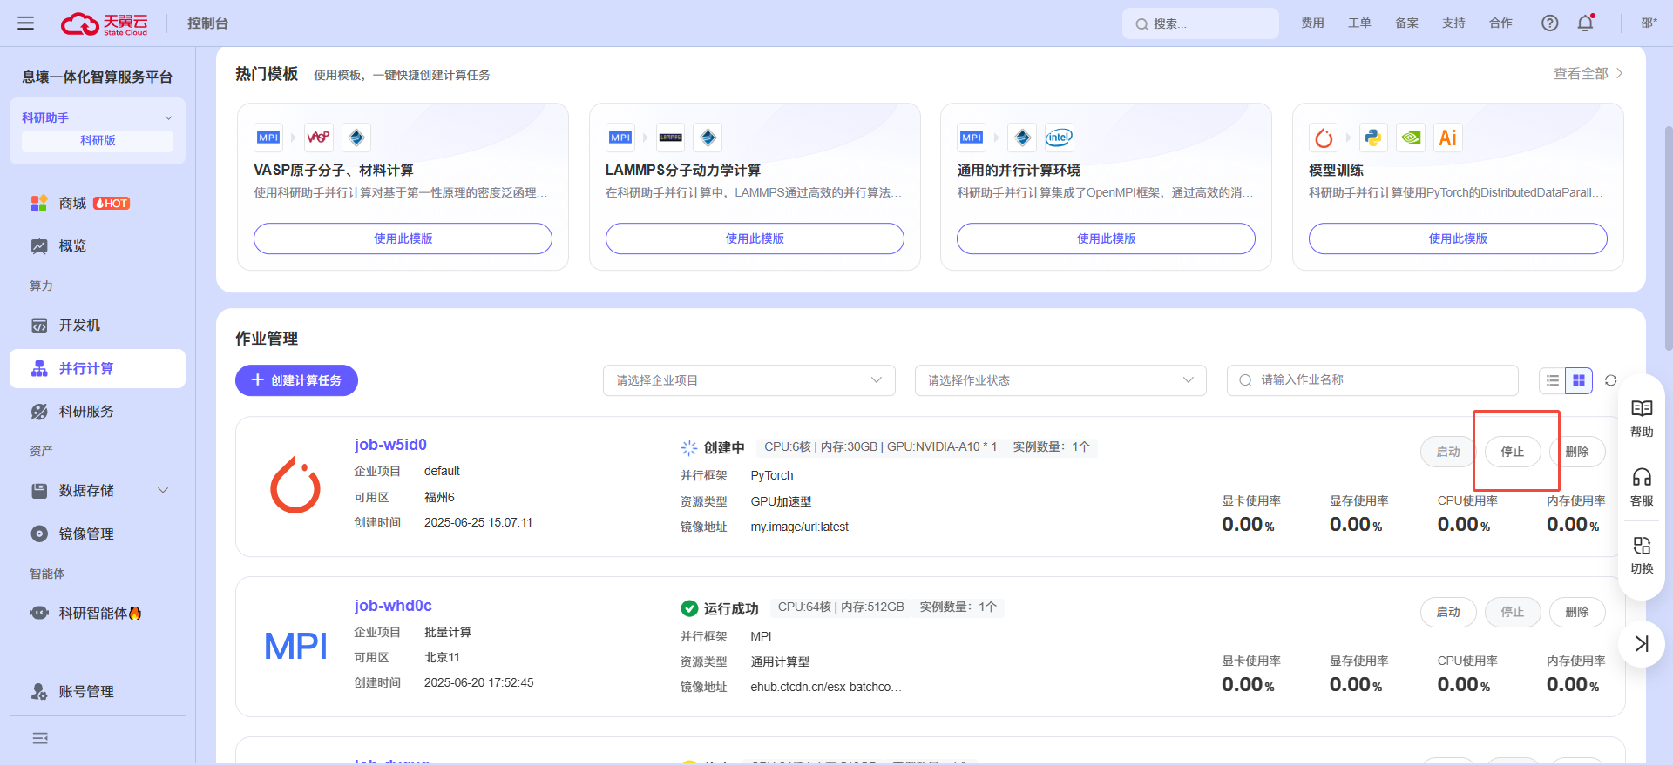
Task: Open the 工单 top menu
Action: tap(1359, 23)
